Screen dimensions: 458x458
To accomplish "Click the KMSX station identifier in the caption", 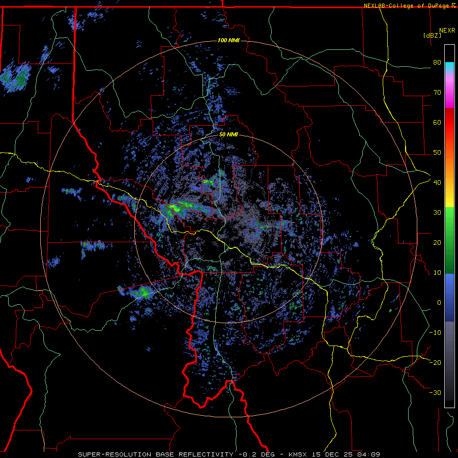I will point(297,454).
